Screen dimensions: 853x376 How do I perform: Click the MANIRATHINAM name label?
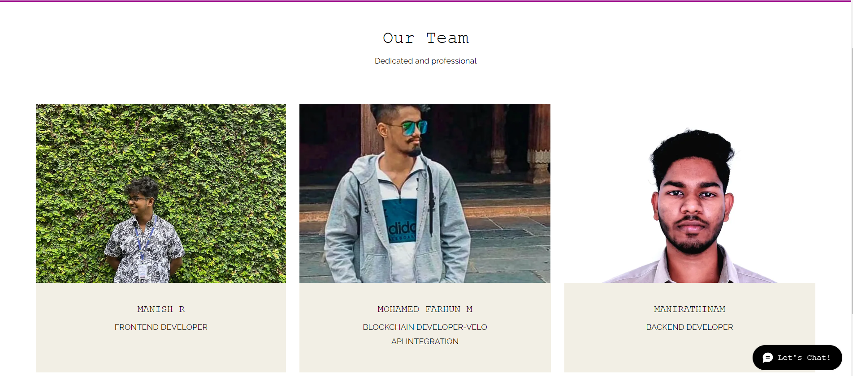pyautogui.click(x=689, y=309)
